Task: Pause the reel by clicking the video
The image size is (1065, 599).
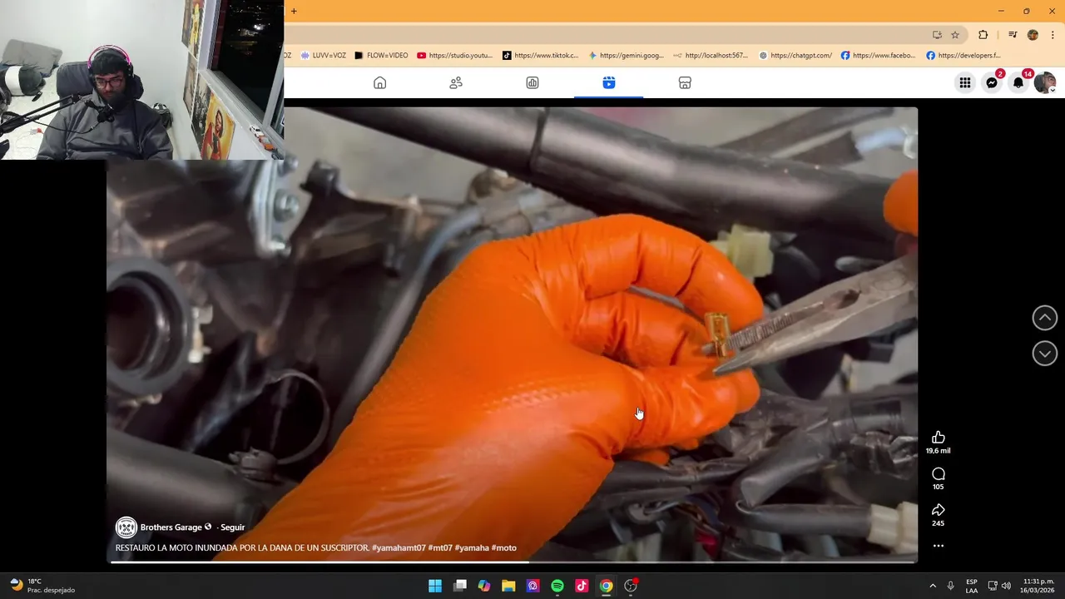Action: coord(512,333)
